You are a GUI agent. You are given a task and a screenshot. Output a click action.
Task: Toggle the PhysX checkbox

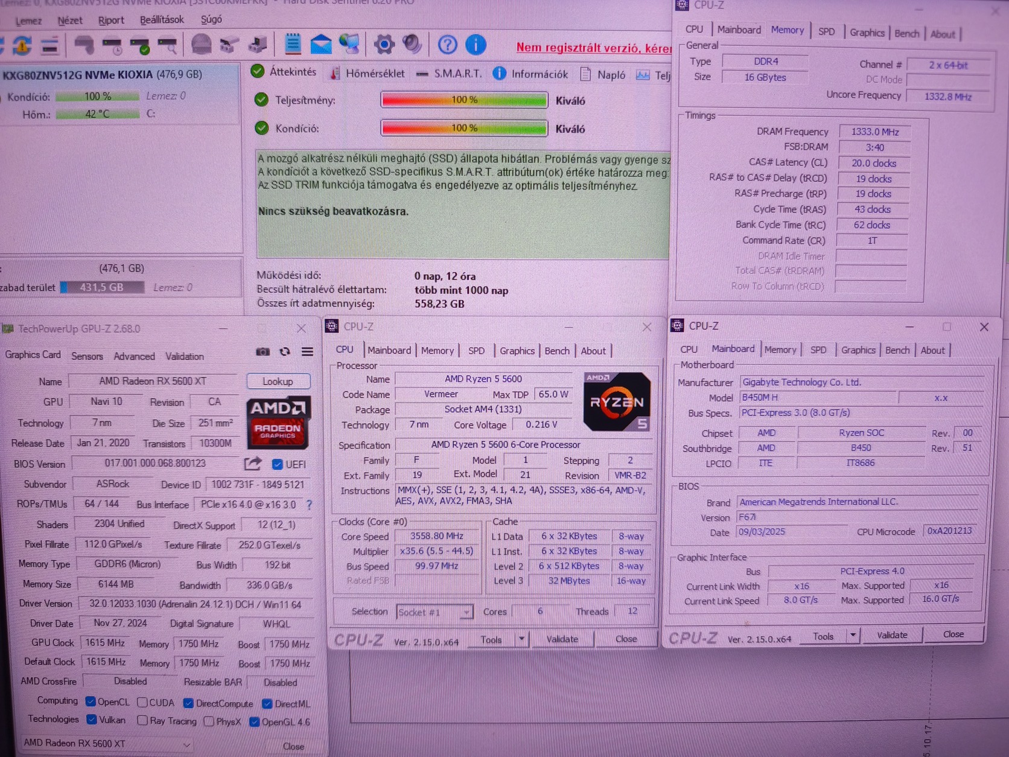tap(209, 721)
